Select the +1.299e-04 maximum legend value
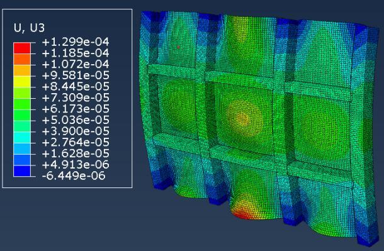Viewport: 384px width, 251px height. [x=76, y=42]
